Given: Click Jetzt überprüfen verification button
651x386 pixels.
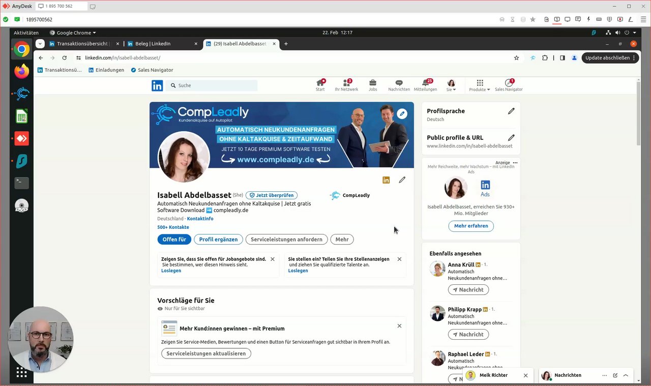Looking at the screenshot, I should coord(272,195).
